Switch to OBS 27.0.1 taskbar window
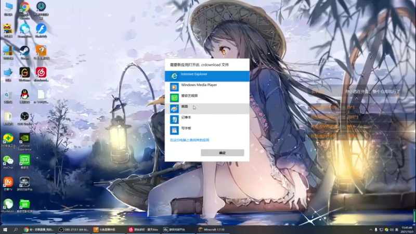Screen dimensions: 416x234 pyautogui.click(x=74, y=229)
